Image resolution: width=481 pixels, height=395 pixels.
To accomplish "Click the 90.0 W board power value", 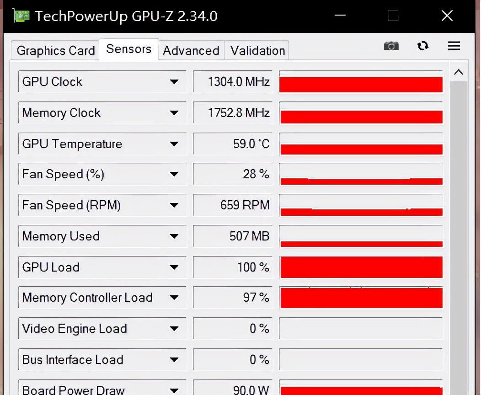I will pyautogui.click(x=233, y=388).
